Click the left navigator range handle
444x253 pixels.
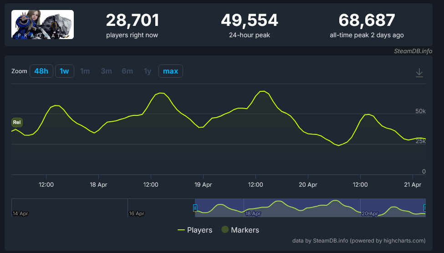(195, 208)
